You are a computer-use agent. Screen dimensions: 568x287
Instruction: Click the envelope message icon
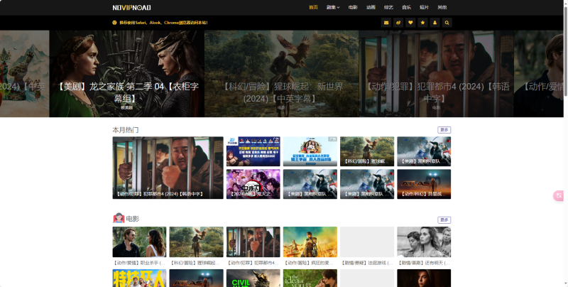point(386,23)
